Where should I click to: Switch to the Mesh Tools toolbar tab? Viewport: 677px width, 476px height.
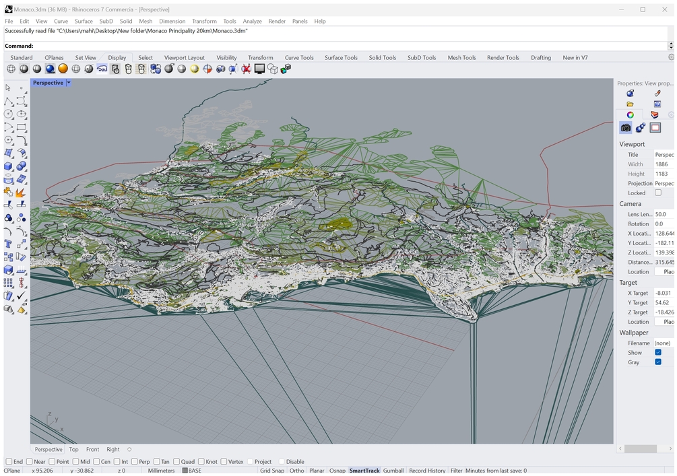click(461, 58)
